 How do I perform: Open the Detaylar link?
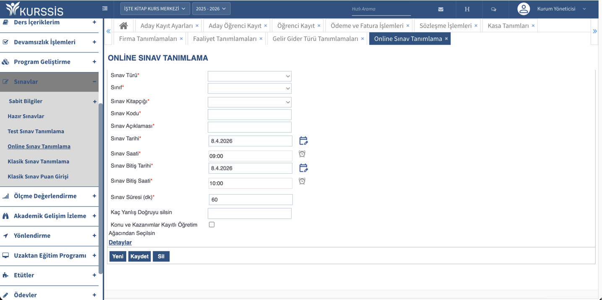[x=120, y=243]
